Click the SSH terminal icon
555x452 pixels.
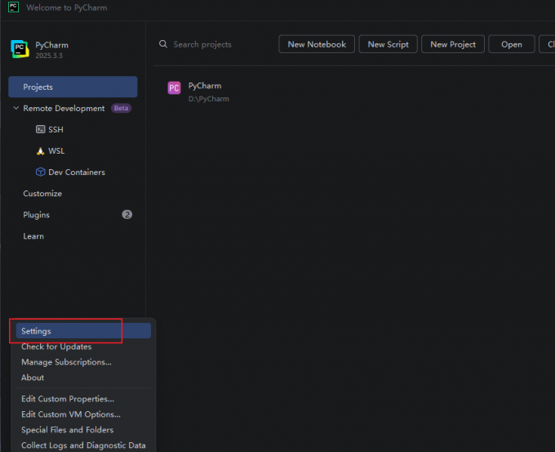point(40,129)
